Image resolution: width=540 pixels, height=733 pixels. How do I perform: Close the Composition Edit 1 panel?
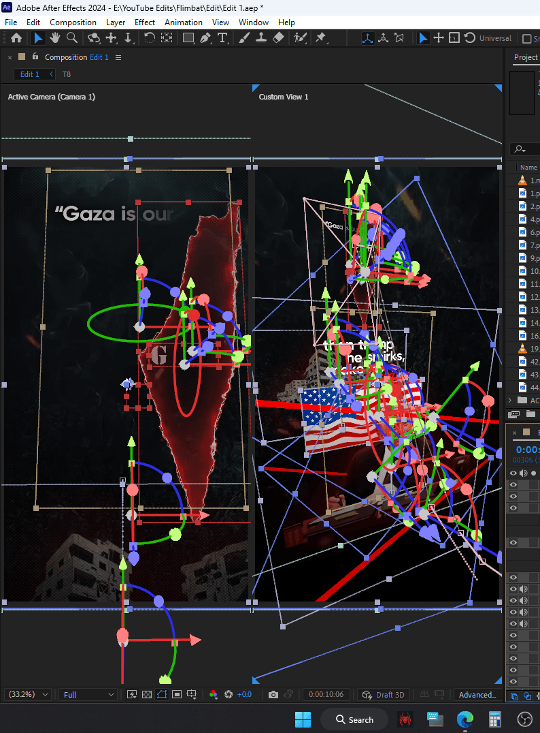10,57
